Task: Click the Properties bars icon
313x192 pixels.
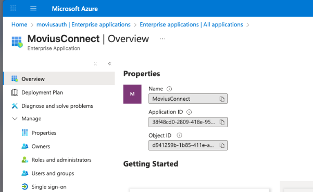Action: [x=25, y=133]
